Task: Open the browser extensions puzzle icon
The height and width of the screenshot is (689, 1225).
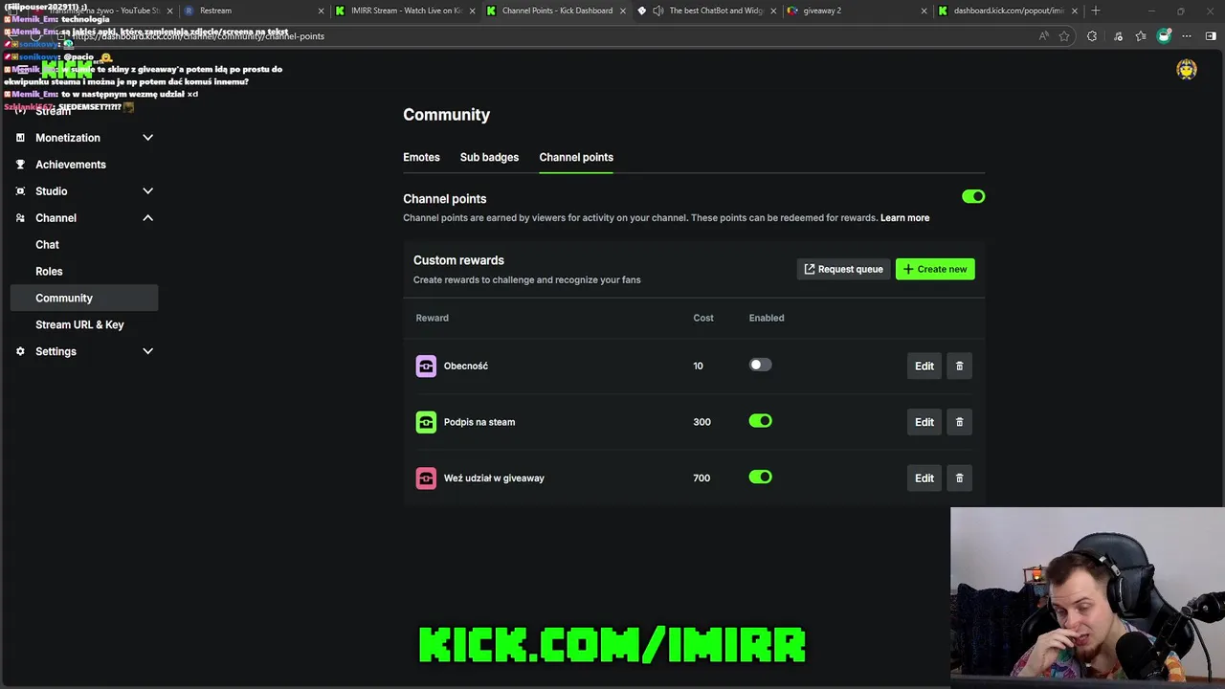Action: click(1092, 36)
